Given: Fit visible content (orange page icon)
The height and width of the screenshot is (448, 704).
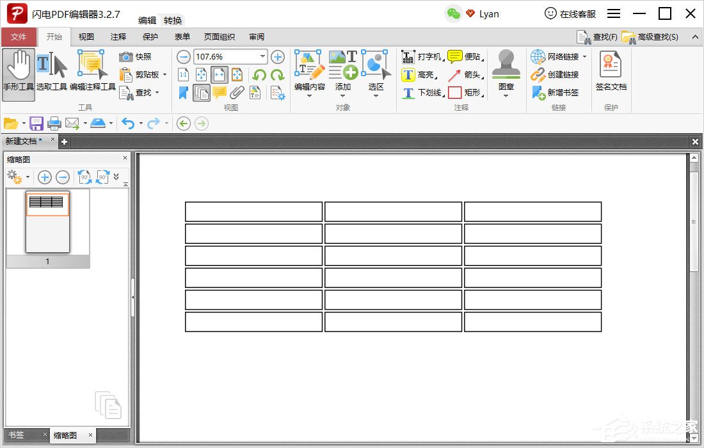Looking at the screenshot, I should (237, 74).
